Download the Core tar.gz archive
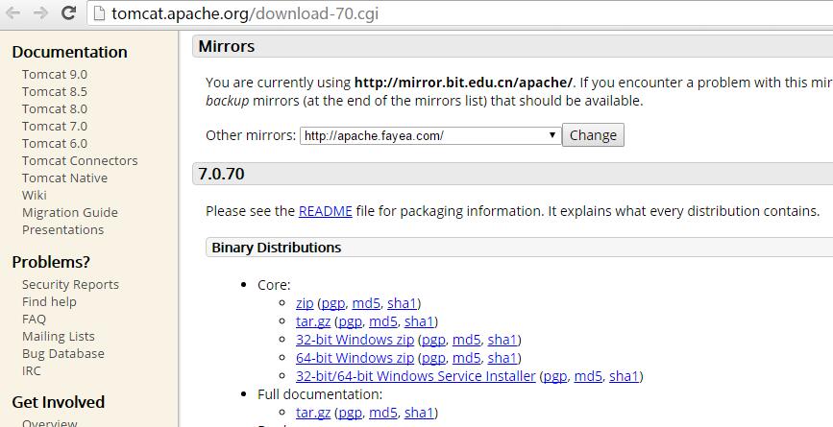The height and width of the screenshot is (427, 833). tap(313, 321)
